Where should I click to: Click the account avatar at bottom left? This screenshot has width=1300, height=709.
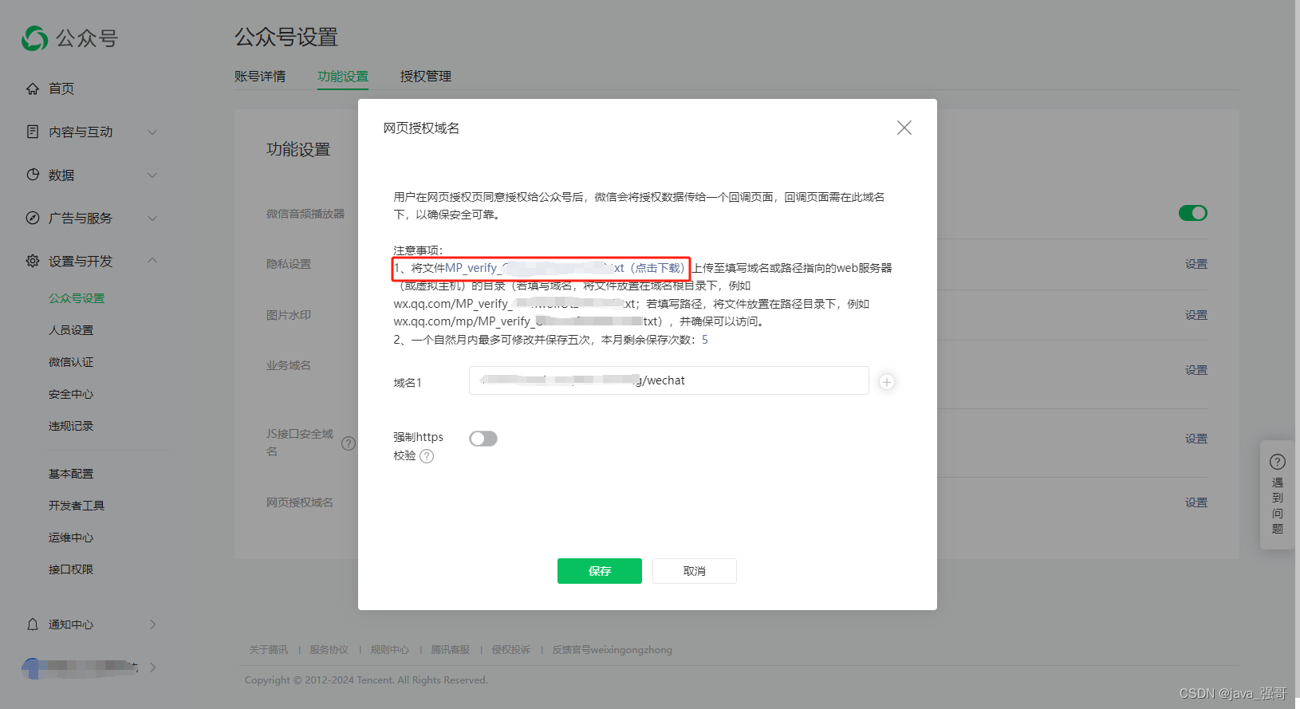33,668
